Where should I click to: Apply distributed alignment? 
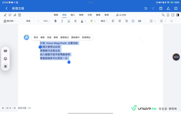(x=140, y=21)
